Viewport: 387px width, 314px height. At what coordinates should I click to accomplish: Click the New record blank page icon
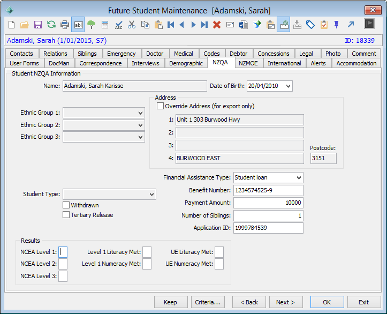(11, 25)
